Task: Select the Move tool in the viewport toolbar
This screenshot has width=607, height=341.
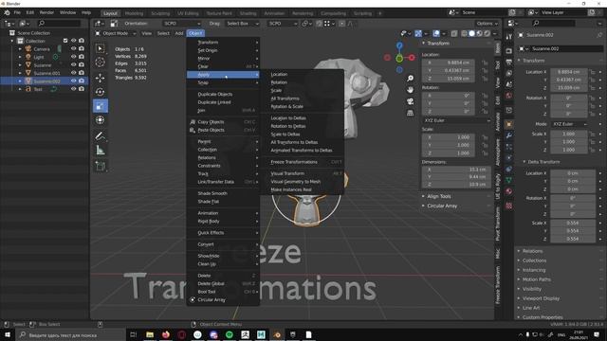Action: point(100,78)
